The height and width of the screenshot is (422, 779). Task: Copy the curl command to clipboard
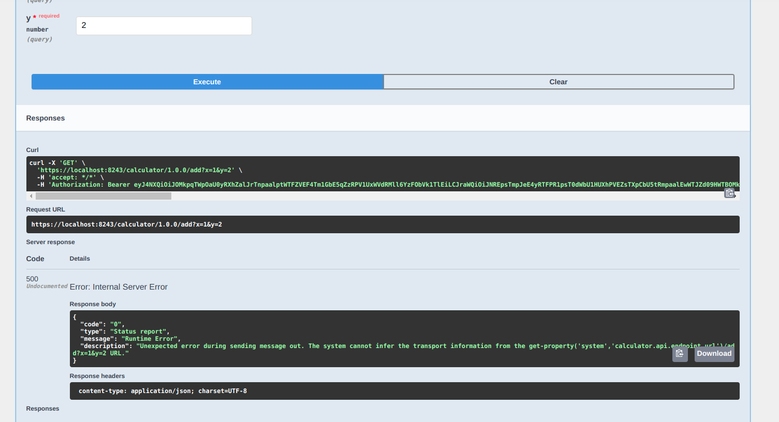[730, 193]
